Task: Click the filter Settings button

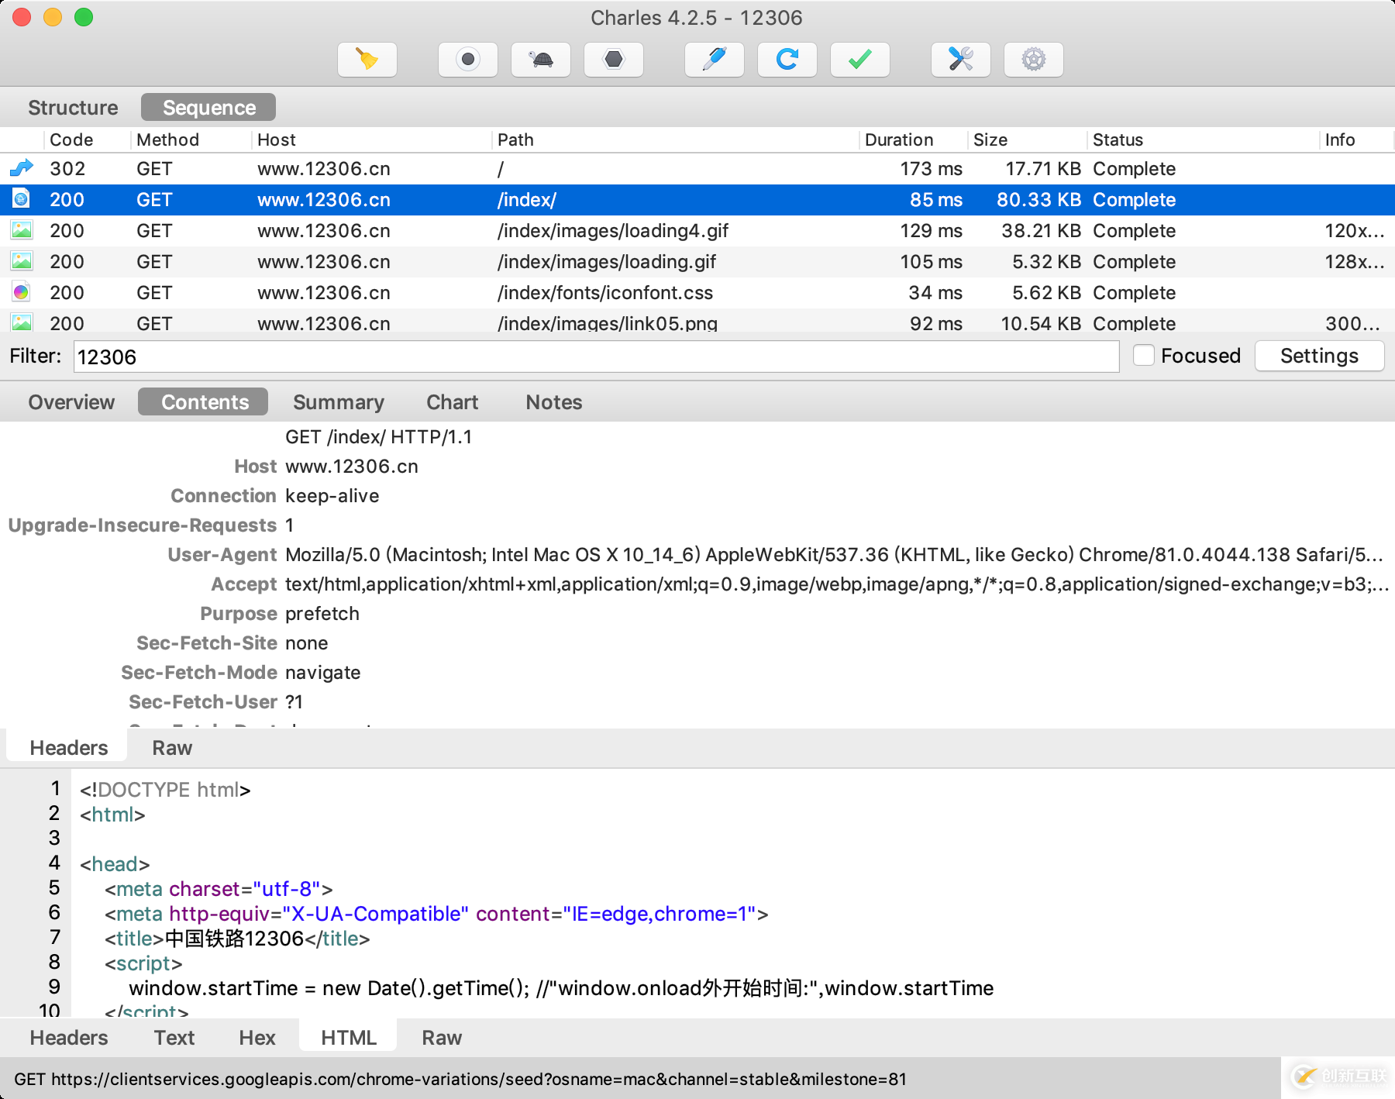Action: point(1319,356)
